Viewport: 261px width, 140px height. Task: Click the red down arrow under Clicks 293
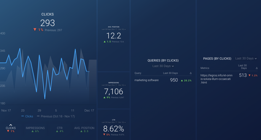35,30
